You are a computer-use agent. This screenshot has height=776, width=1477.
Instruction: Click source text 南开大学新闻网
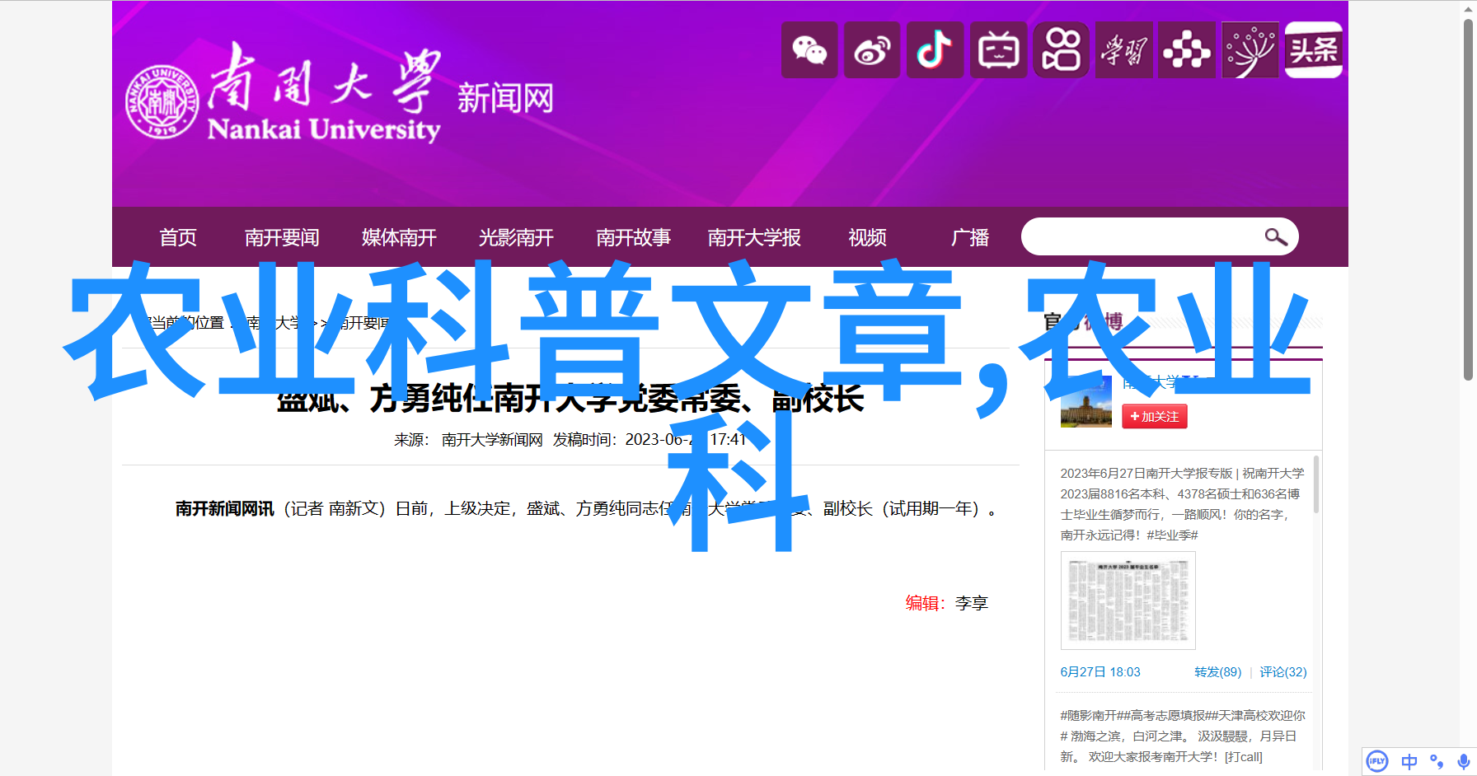(492, 440)
